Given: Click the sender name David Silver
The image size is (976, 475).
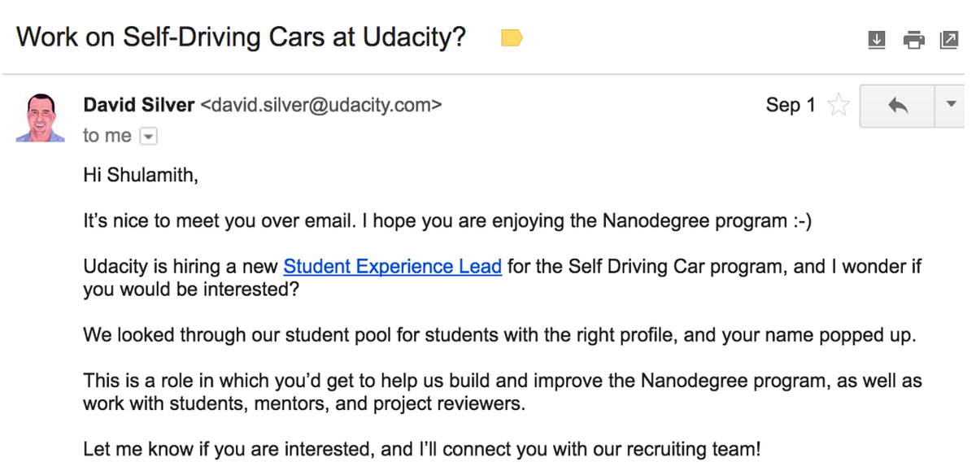Looking at the screenshot, I should 139,105.
